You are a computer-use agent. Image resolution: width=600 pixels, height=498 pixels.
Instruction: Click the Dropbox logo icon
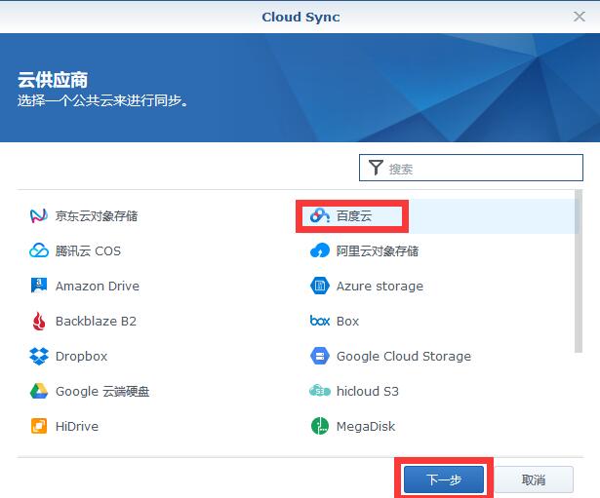[x=39, y=356]
